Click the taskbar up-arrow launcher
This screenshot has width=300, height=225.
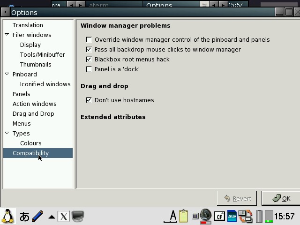(52, 217)
